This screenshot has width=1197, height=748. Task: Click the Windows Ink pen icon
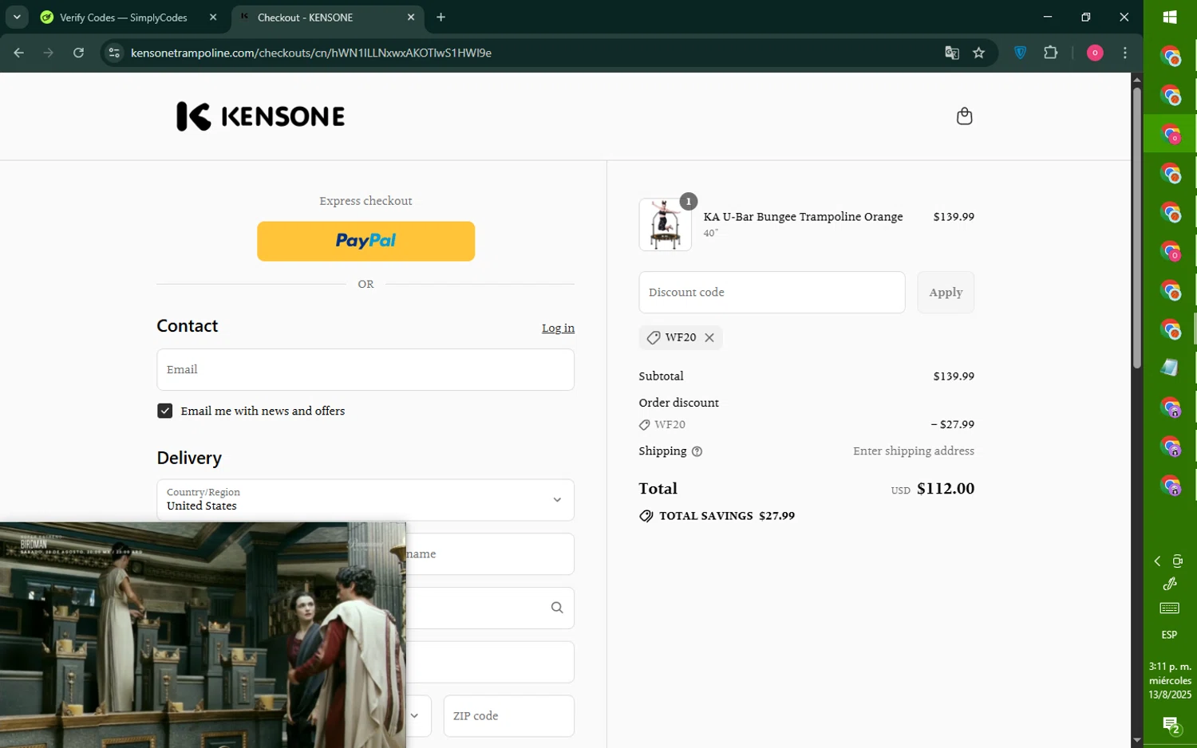1170,585
